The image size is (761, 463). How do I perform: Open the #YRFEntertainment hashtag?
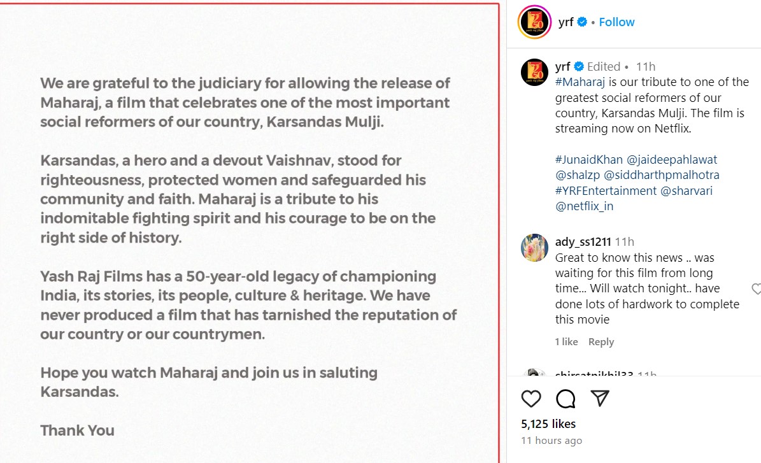point(606,190)
